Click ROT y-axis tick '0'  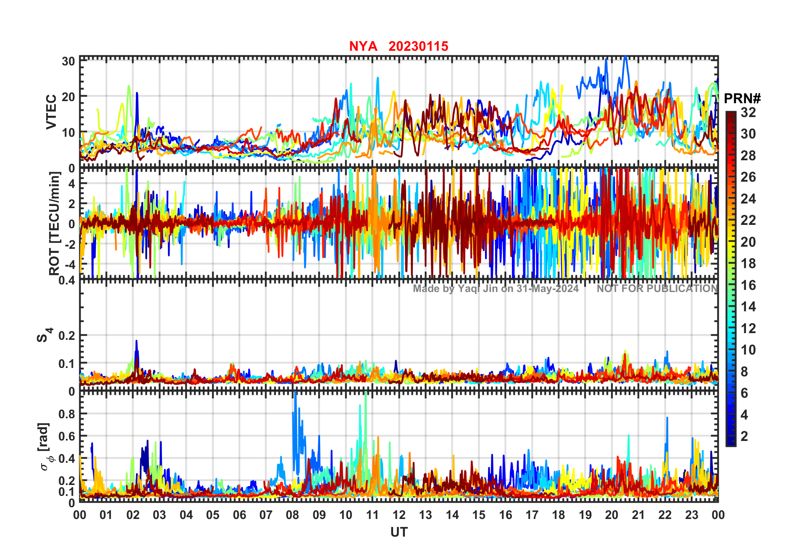click(72, 224)
